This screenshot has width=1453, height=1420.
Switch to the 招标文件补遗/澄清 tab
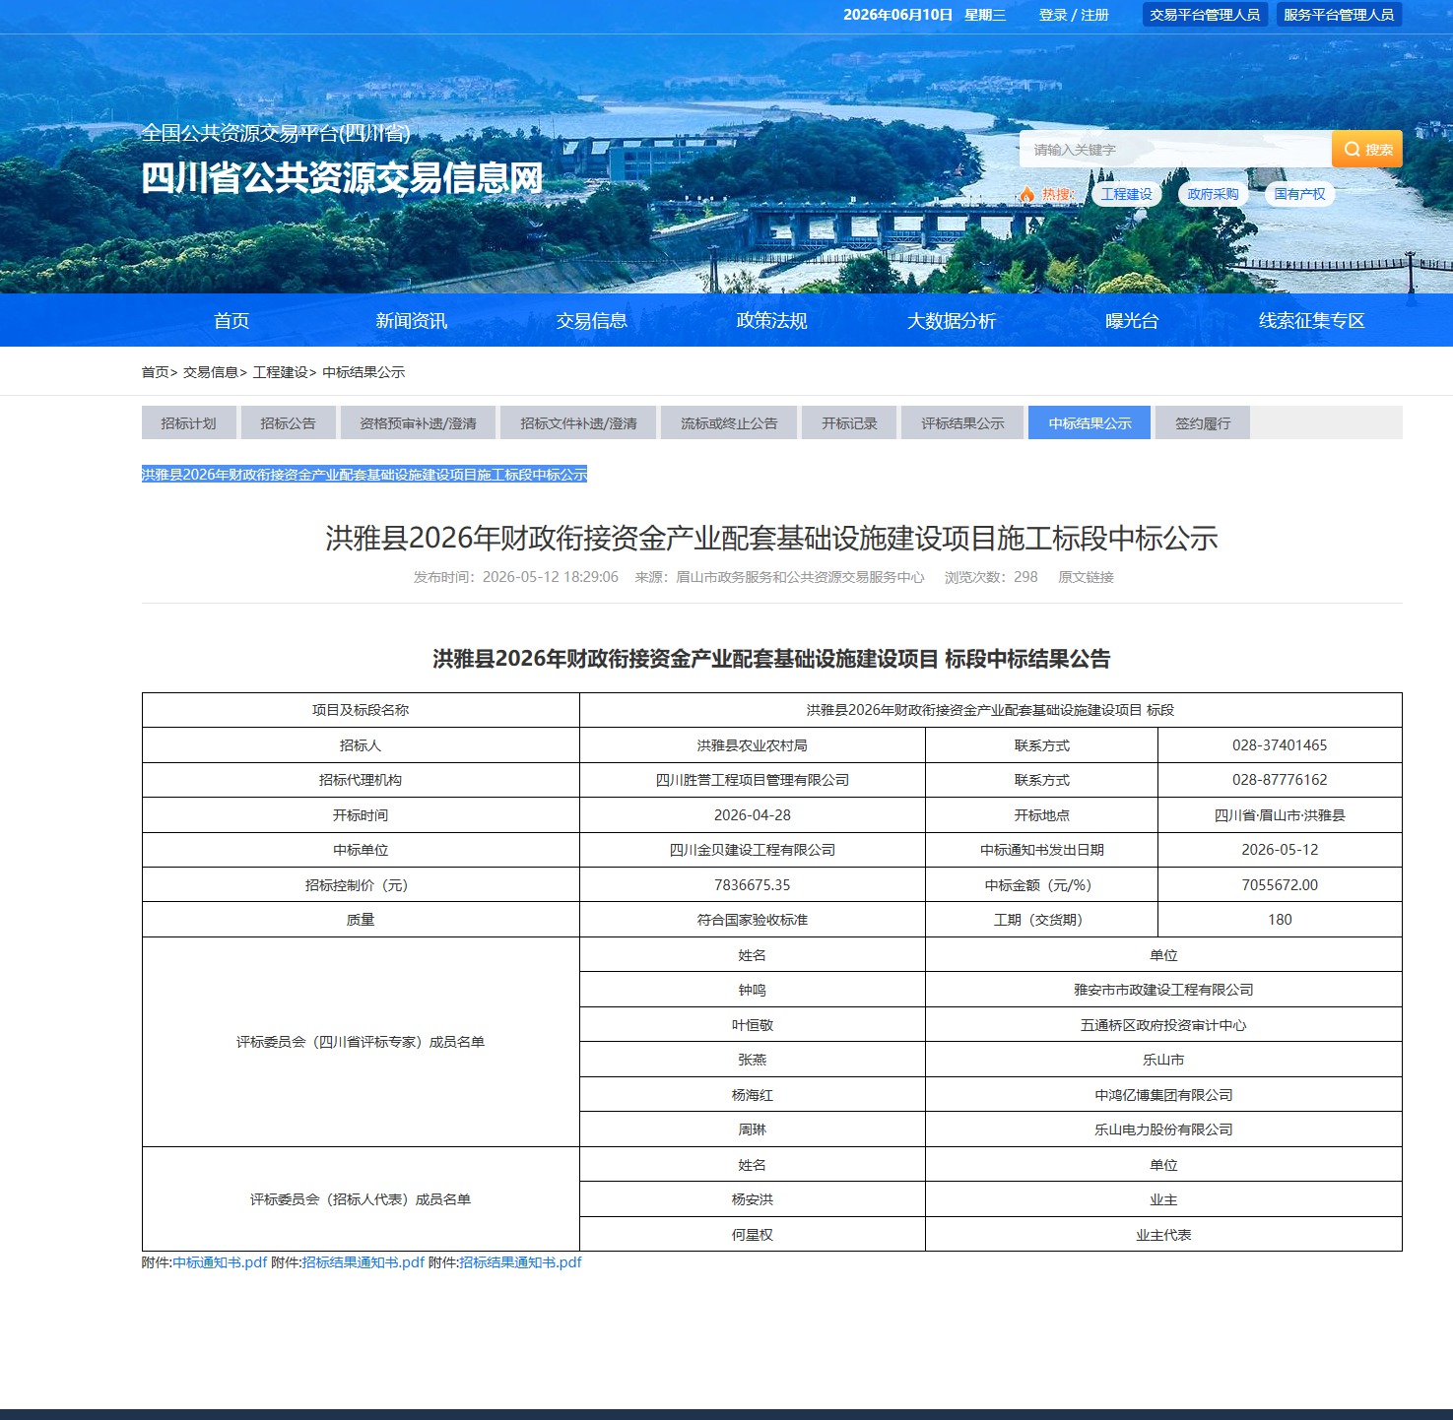click(578, 422)
